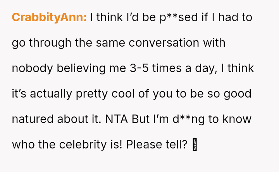Click the word "tell?" ending the comment

click(x=177, y=145)
